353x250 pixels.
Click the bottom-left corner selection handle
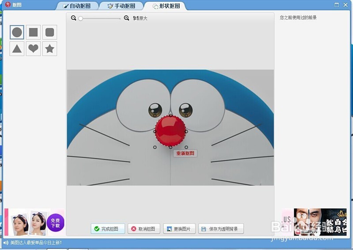coord(155,147)
